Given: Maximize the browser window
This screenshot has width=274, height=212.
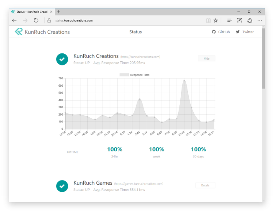Looking at the screenshot, I should (x=249, y=12).
